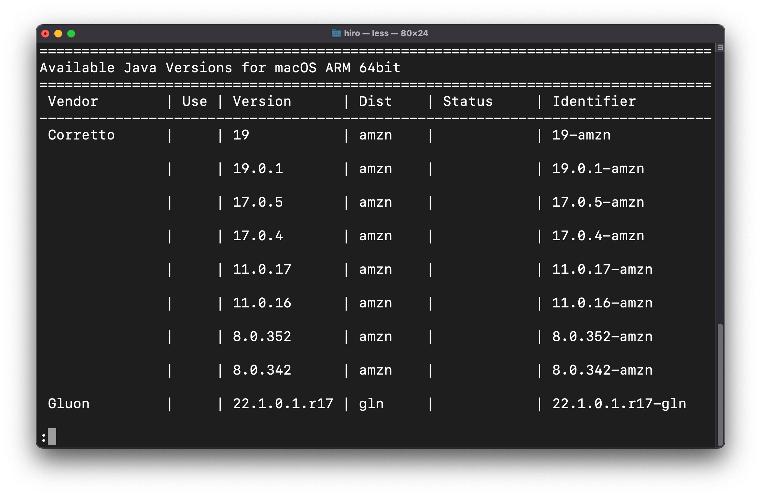Click identifier '11.0.16-amzn'
The width and height of the screenshot is (761, 496).
pos(603,303)
